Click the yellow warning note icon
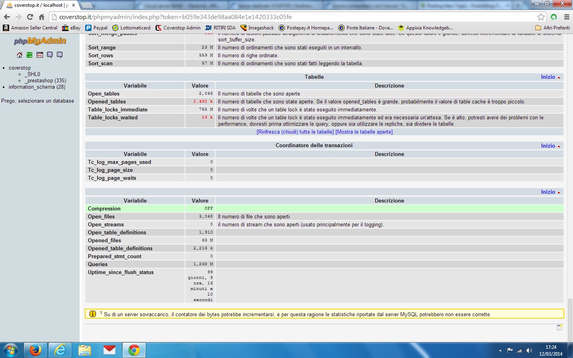573x358 pixels. (93, 314)
